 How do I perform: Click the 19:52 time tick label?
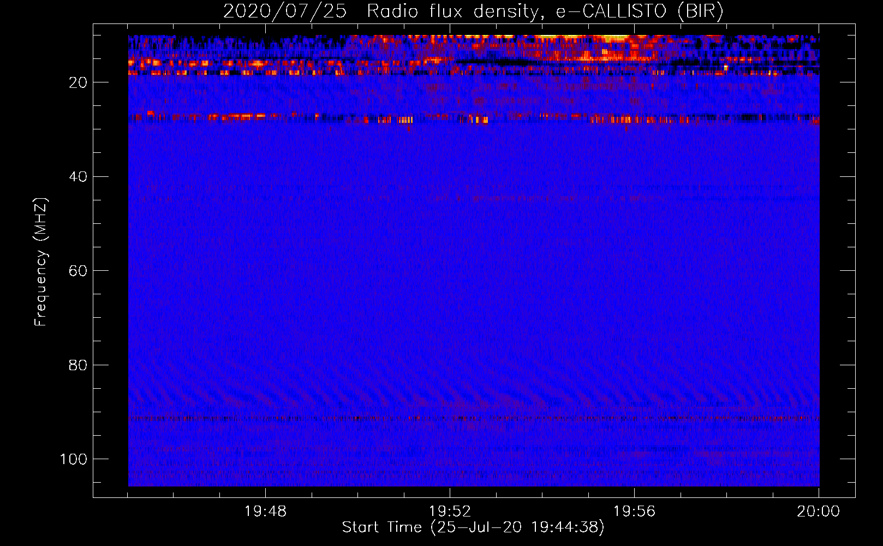coord(450,512)
